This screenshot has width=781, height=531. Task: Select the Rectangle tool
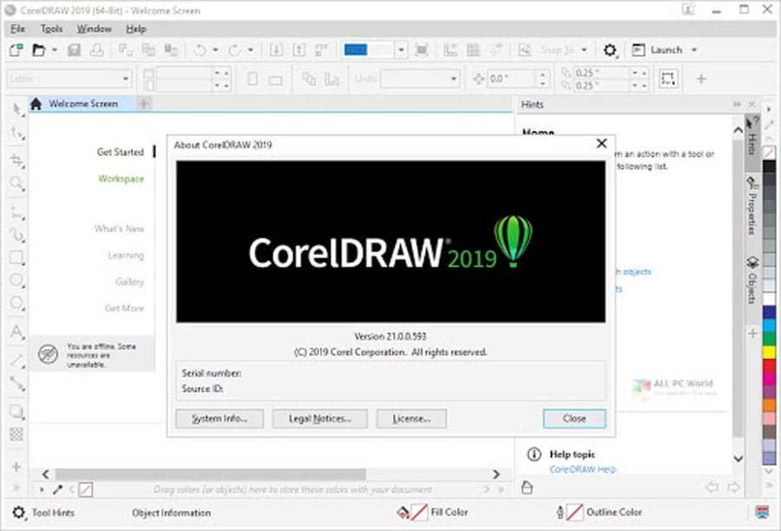(x=16, y=258)
